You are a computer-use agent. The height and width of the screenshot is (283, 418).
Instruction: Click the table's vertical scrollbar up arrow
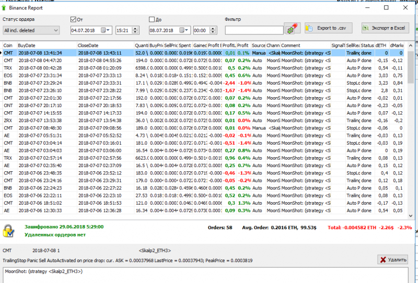click(411, 45)
